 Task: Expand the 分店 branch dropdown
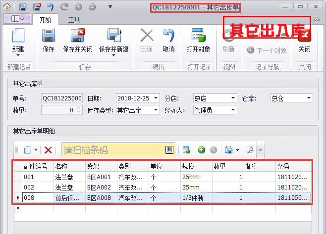point(233,98)
